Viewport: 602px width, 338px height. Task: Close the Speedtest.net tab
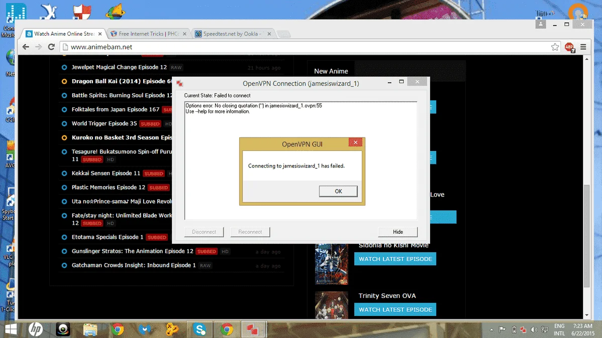[269, 34]
